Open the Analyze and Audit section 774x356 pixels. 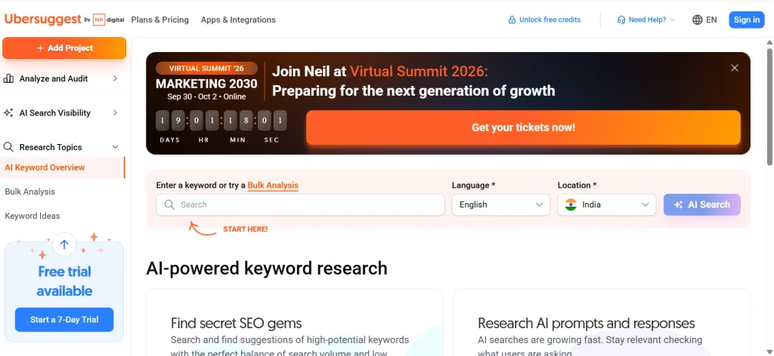tap(60, 78)
